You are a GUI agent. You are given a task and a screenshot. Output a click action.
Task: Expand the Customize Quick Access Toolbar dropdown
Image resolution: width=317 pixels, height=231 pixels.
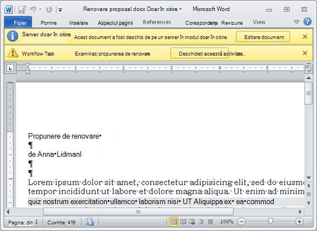60,9
